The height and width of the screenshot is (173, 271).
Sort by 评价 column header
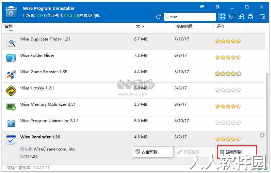click(220, 26)
